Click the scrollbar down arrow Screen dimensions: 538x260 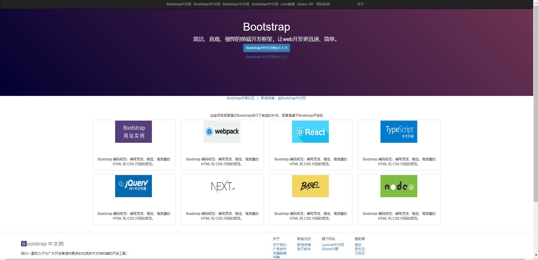pyautogui.click(x=535, y=256)
